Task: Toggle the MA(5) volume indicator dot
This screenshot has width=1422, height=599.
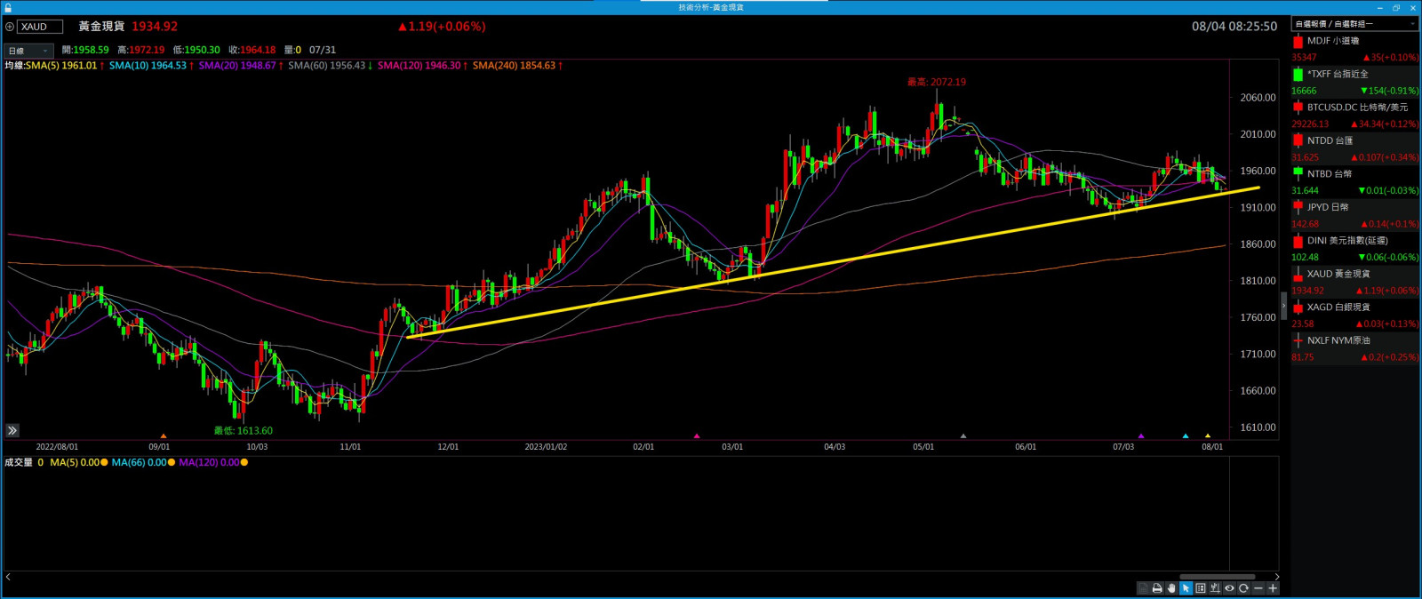Action: click(x=104, y=462)
